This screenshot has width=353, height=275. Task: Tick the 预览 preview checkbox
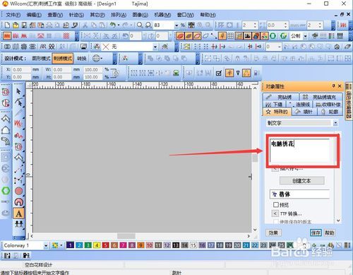click(276, 204)
